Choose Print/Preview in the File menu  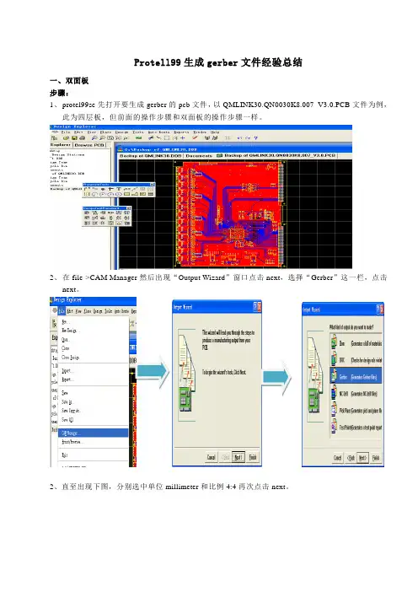tap(71, 442)
